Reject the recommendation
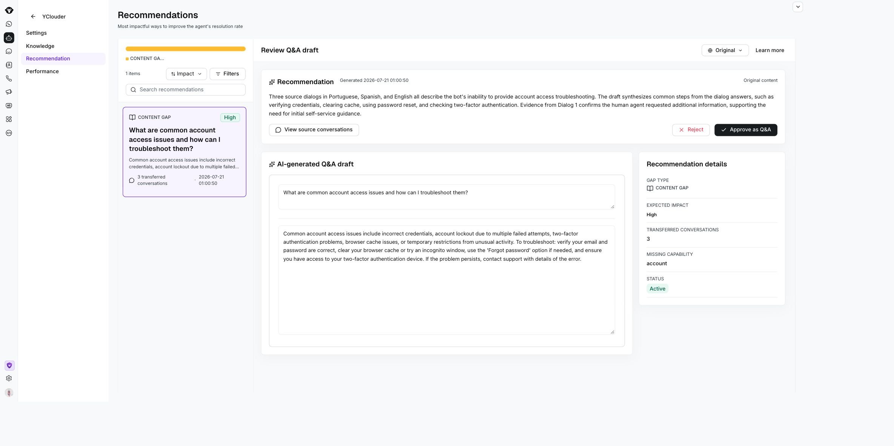The width and height of the screenshot is (894, 446). pyautogui.click(x=691, y=130)
